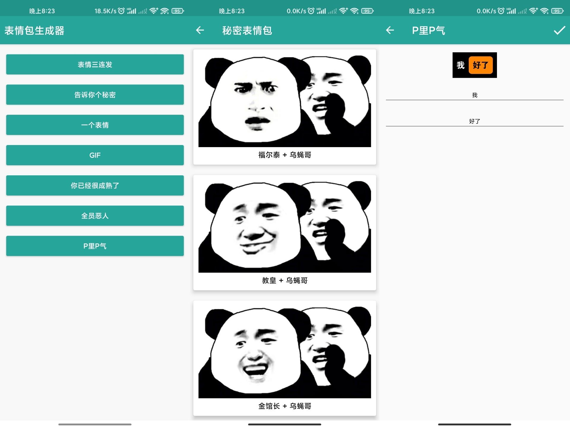The image size is (570, 428).
Task: Tap the battery icon in first status bar
Action: 178,11
